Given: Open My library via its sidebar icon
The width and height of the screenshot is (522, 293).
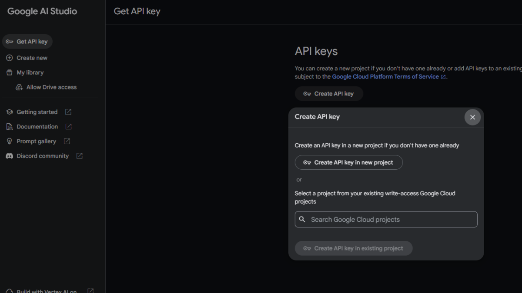Looking at the screenshot, I should [x=9, y=72].
